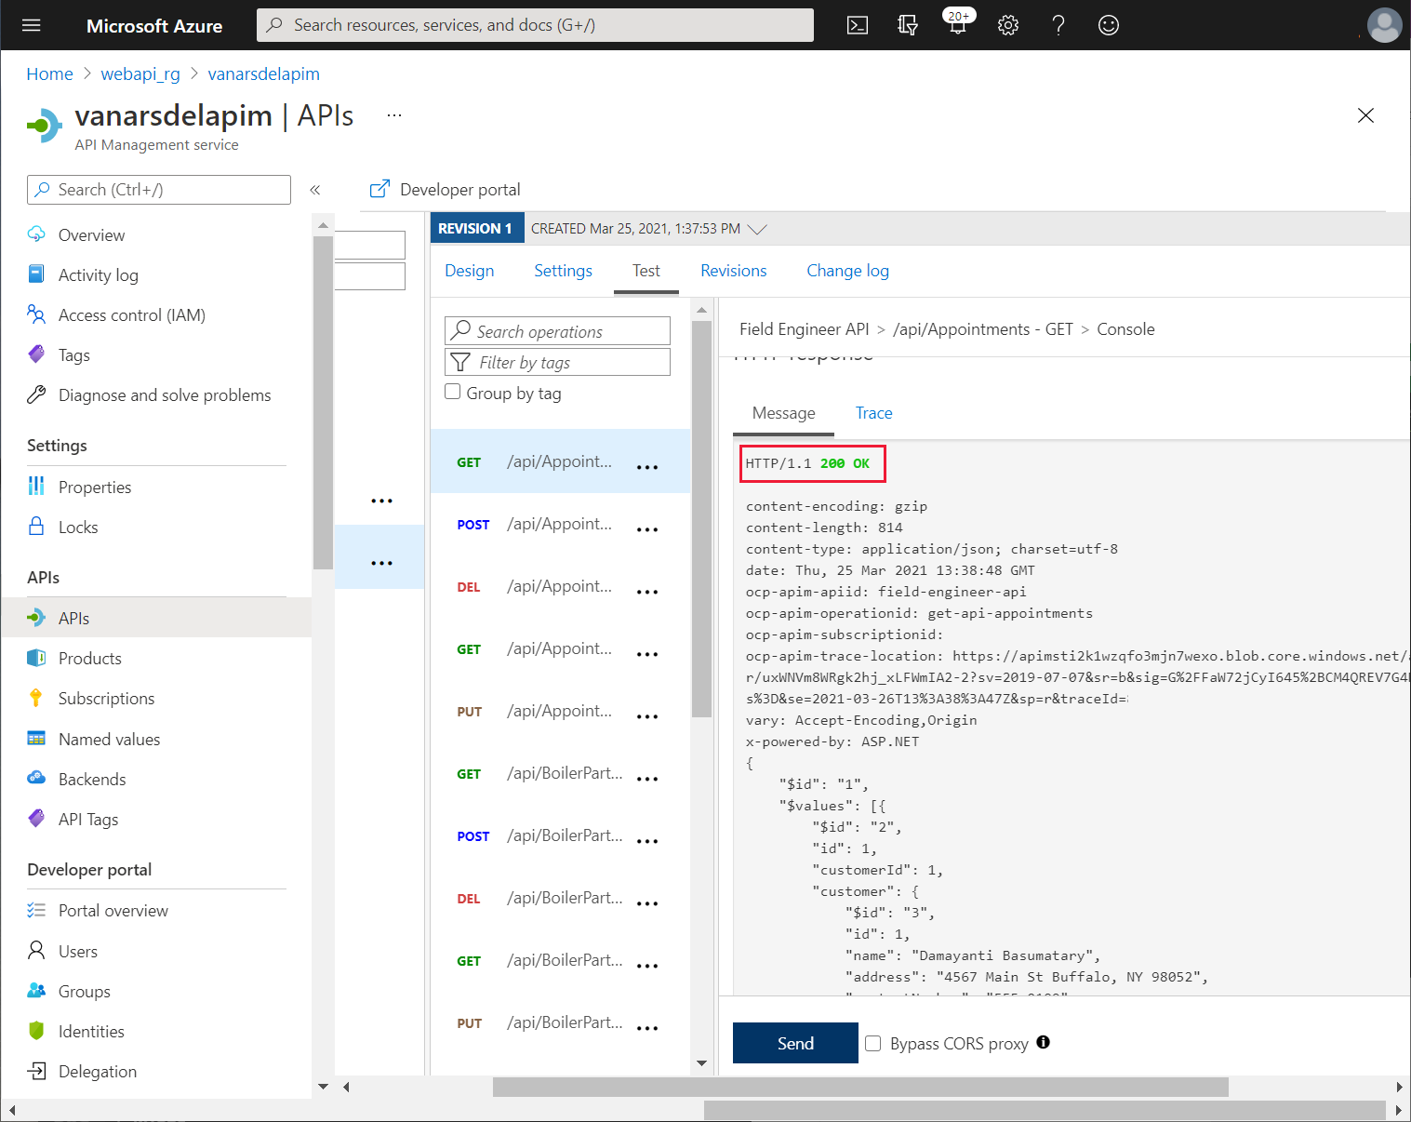Viewport: 1411px width, 1122px height.
Task: Tick the Bypass CORS proxy checkbox
Action: (x=873, y=1043)
